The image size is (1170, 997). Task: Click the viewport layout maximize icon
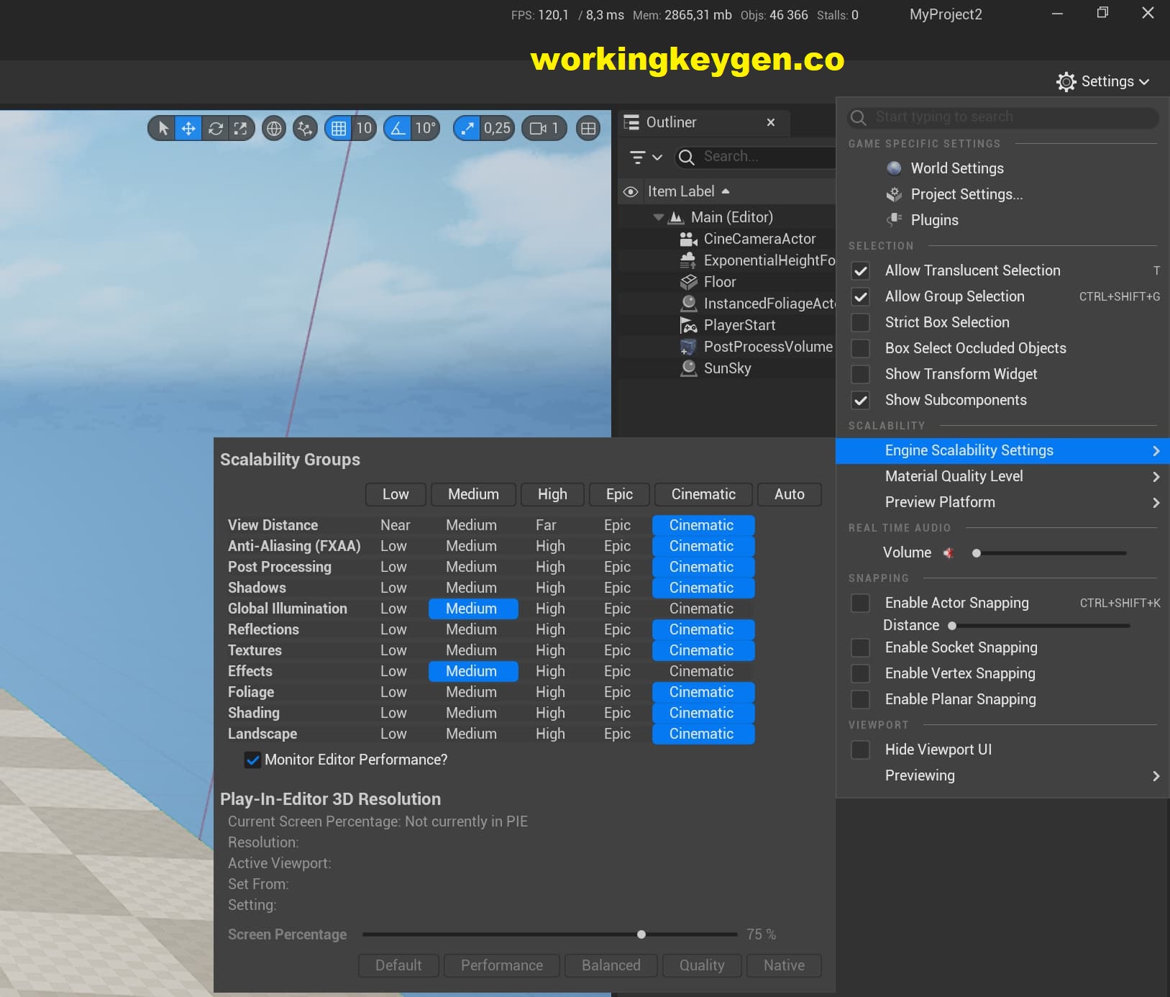click(x=588, y=129)
